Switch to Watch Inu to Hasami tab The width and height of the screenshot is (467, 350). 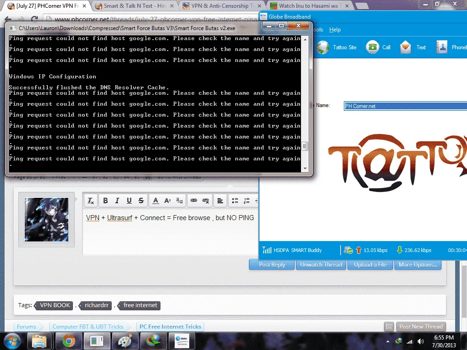(309, 5)
